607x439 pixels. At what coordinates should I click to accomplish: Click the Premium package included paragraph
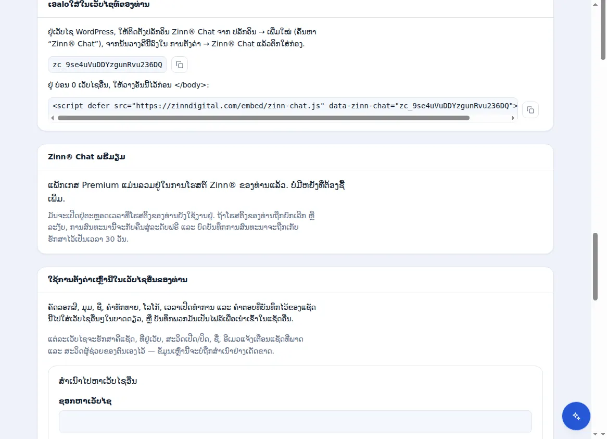pos(196,192)
